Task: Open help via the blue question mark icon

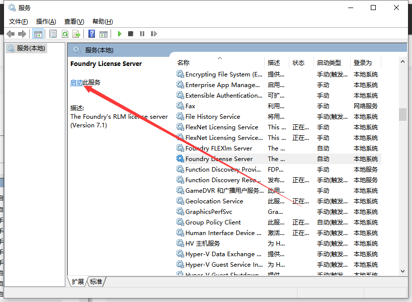Action: click(x=91, y=33)
